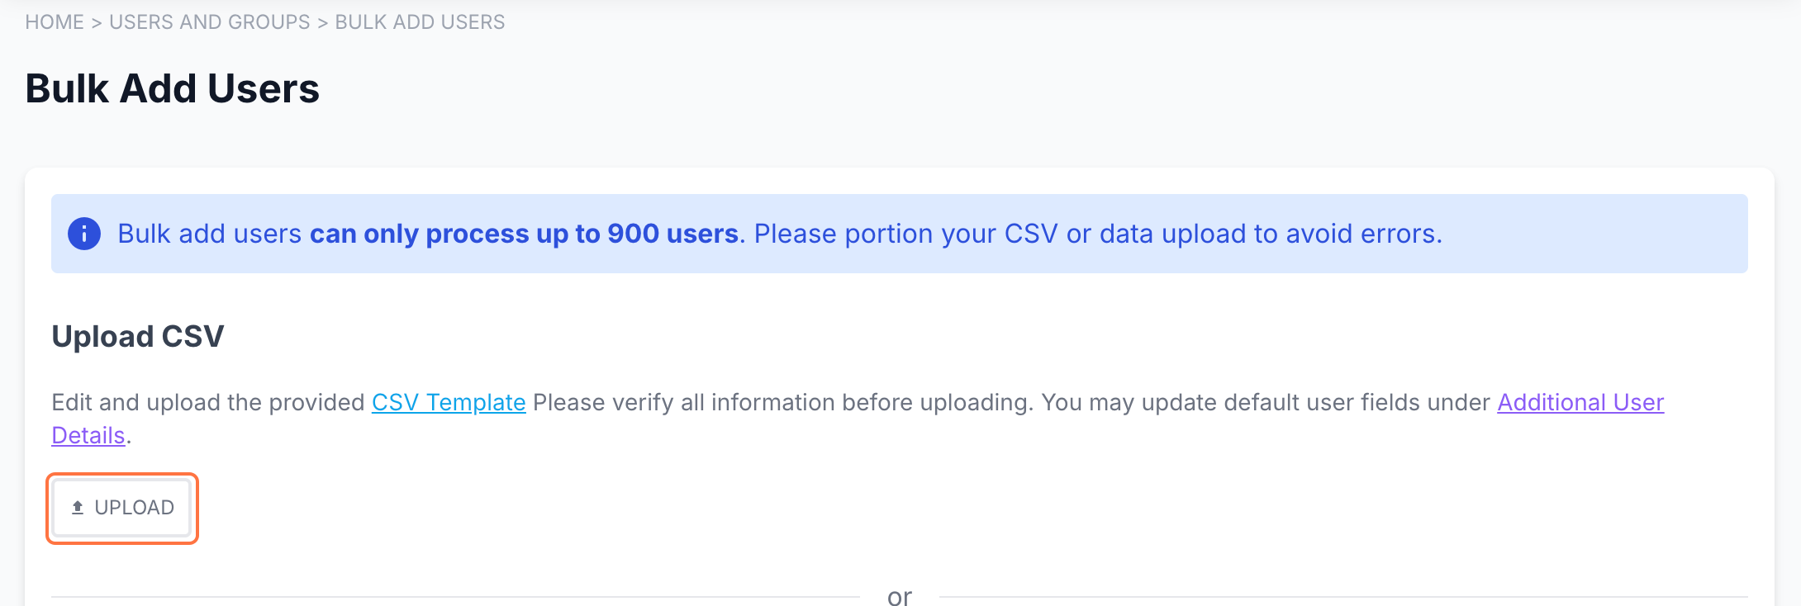Image resolution: width=1801 pixels, height=606 pixels.
Task: Click "Edit and upload the provided" text
Action: coord(207,402)
